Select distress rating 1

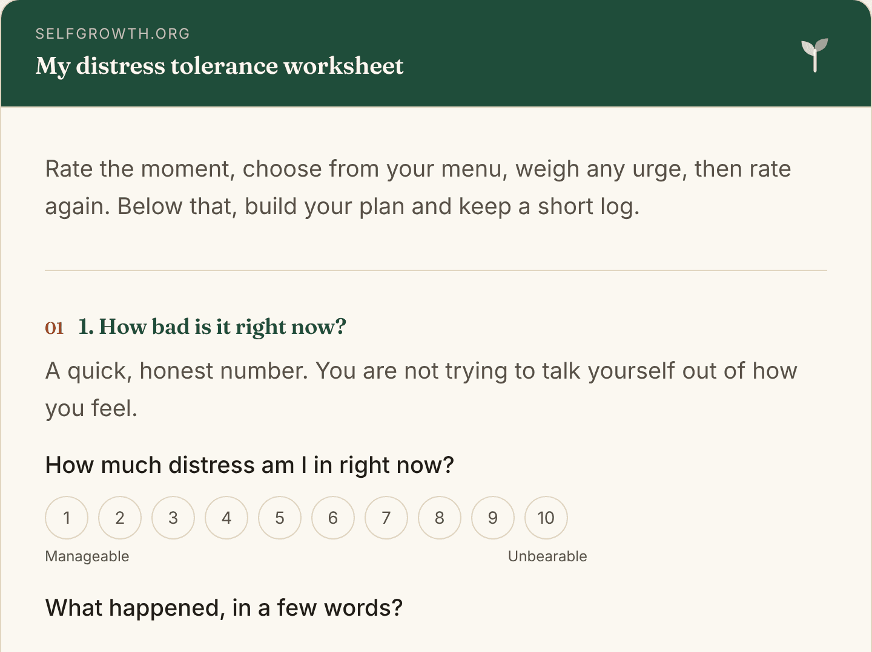(67, 518)
